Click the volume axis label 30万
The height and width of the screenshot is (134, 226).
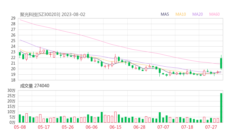tap(11, 90)
